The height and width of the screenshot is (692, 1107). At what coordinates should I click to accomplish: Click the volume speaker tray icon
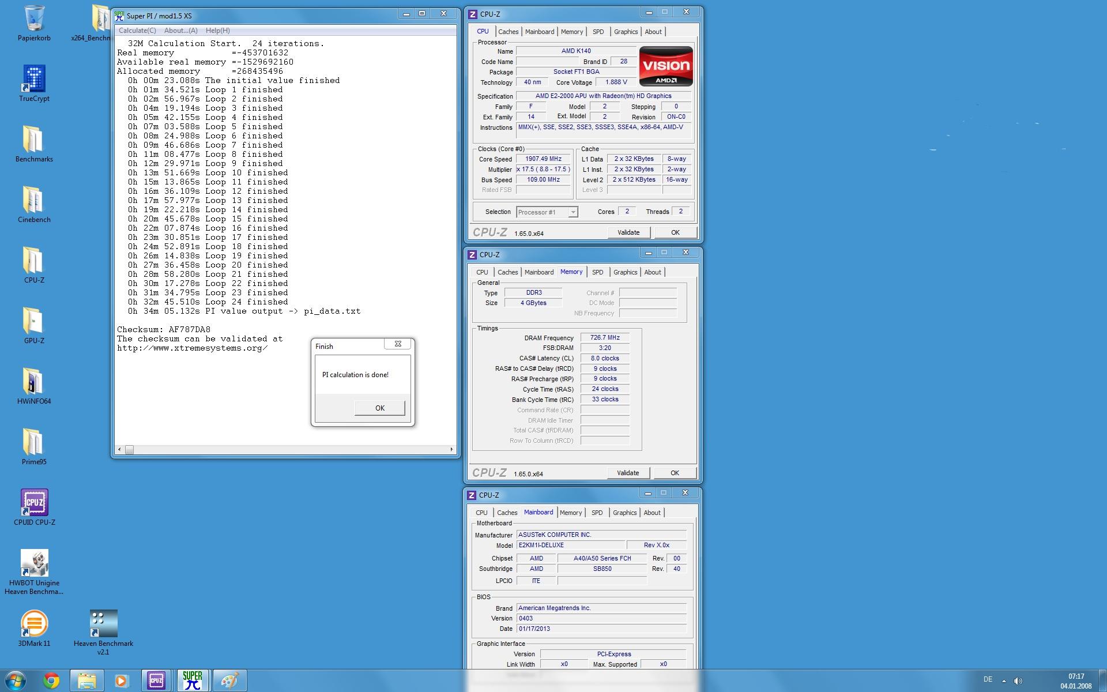pyautogui.click(x=1018, y=681)
